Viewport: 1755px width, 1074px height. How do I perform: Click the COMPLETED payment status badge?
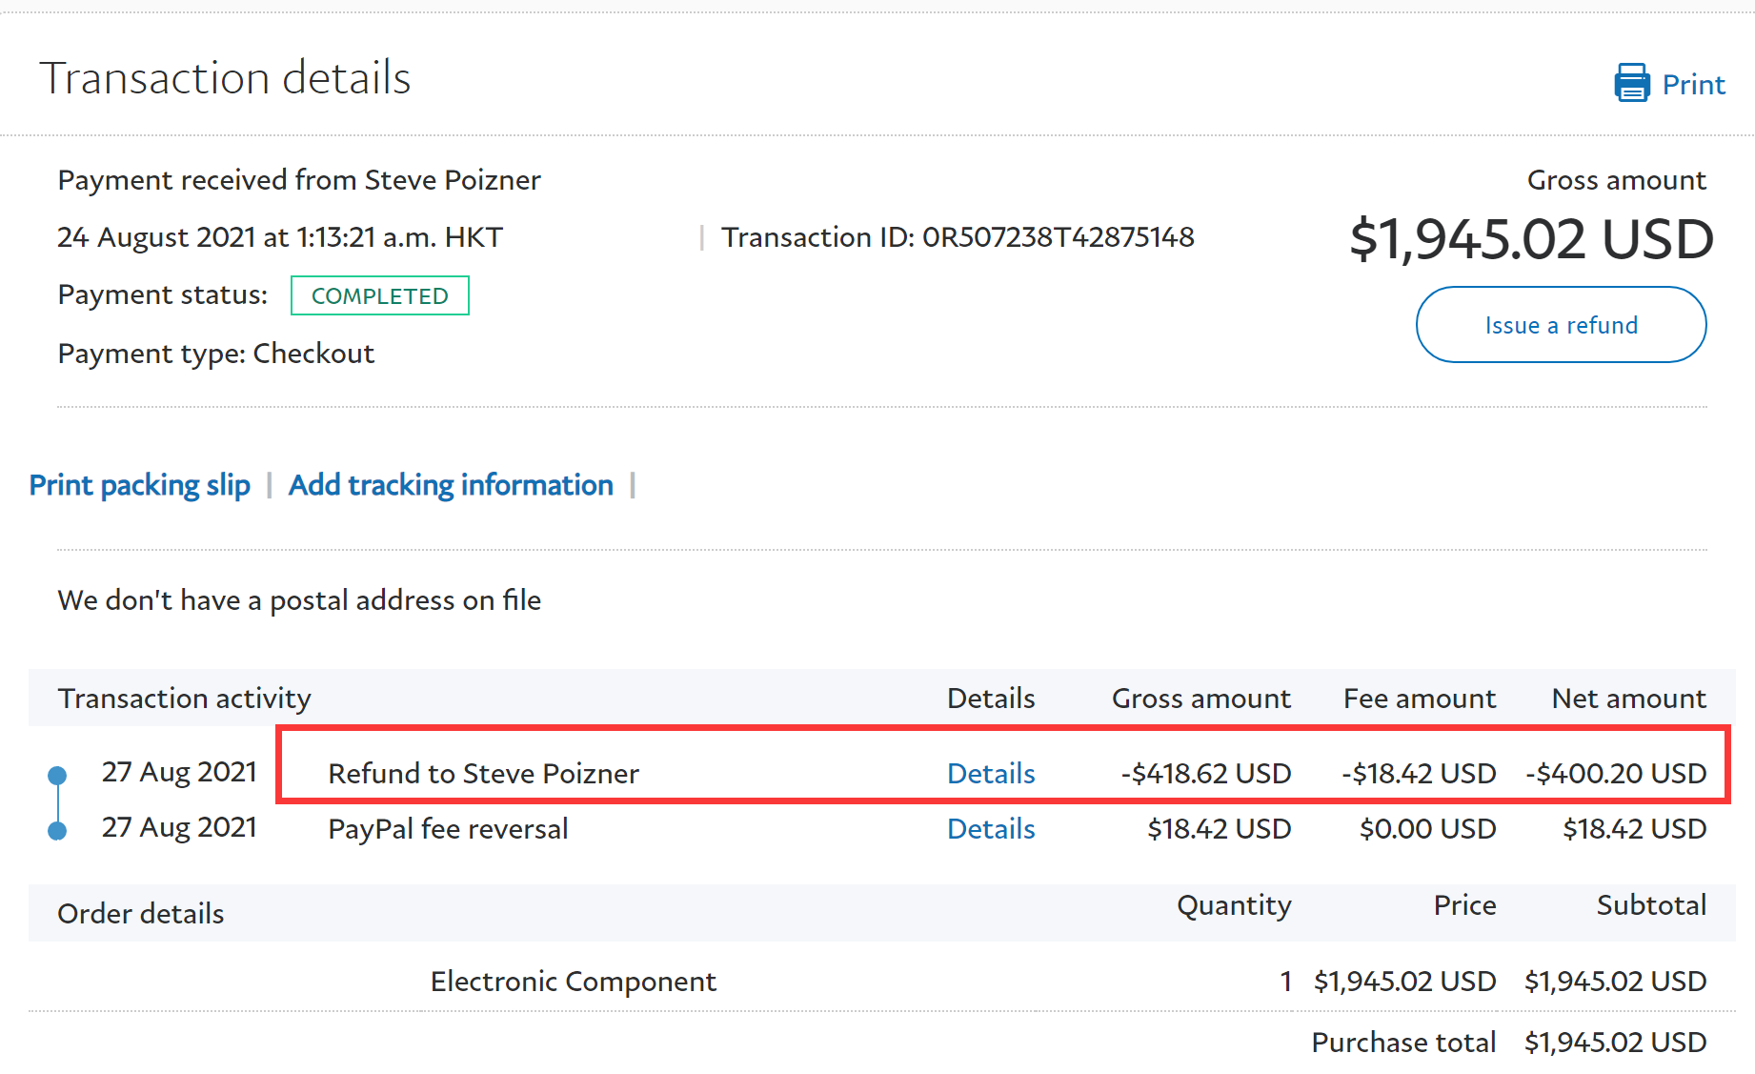coord(379,295)
